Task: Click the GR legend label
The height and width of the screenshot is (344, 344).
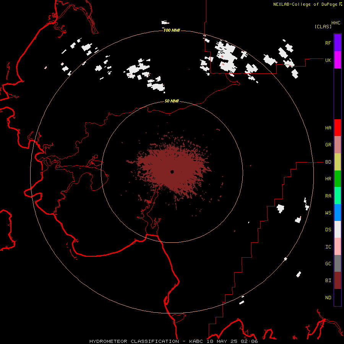Action: pos(328,145)
